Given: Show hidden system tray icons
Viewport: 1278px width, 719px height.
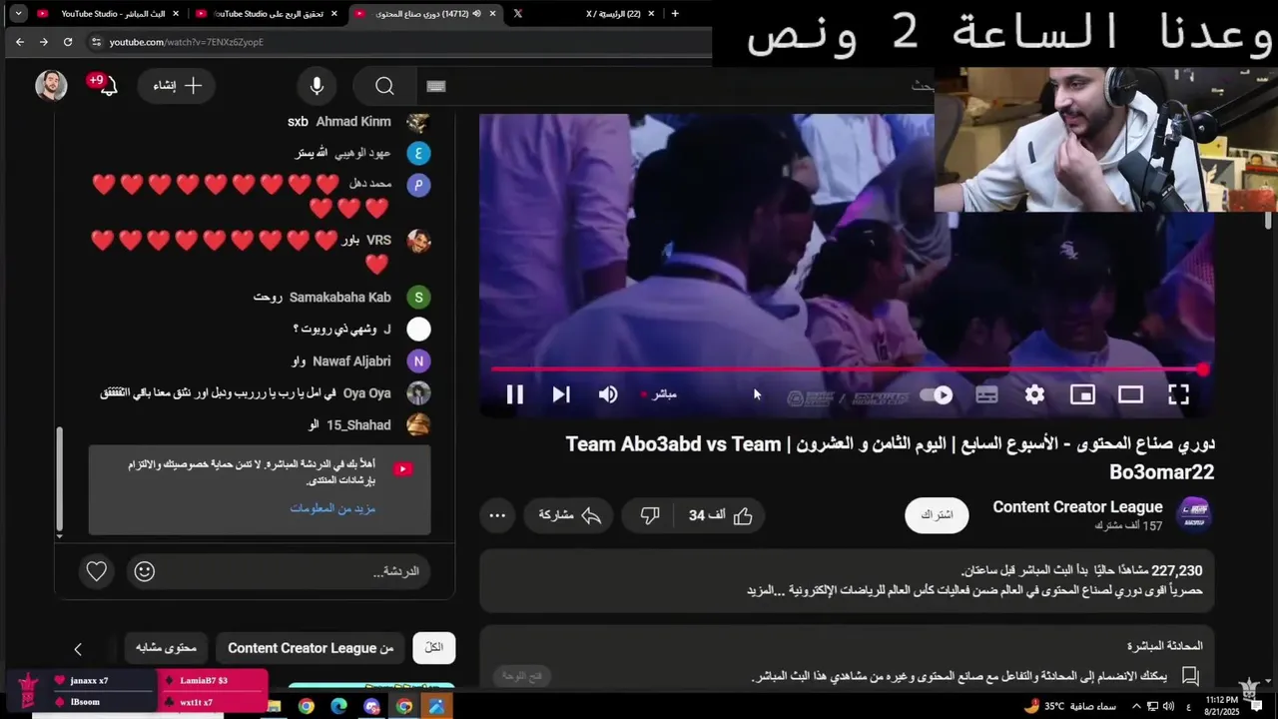Looking at the screenshot, I should (1137, 706).
